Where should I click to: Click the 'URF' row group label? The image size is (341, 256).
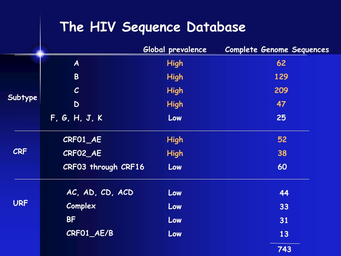point(20,203)
